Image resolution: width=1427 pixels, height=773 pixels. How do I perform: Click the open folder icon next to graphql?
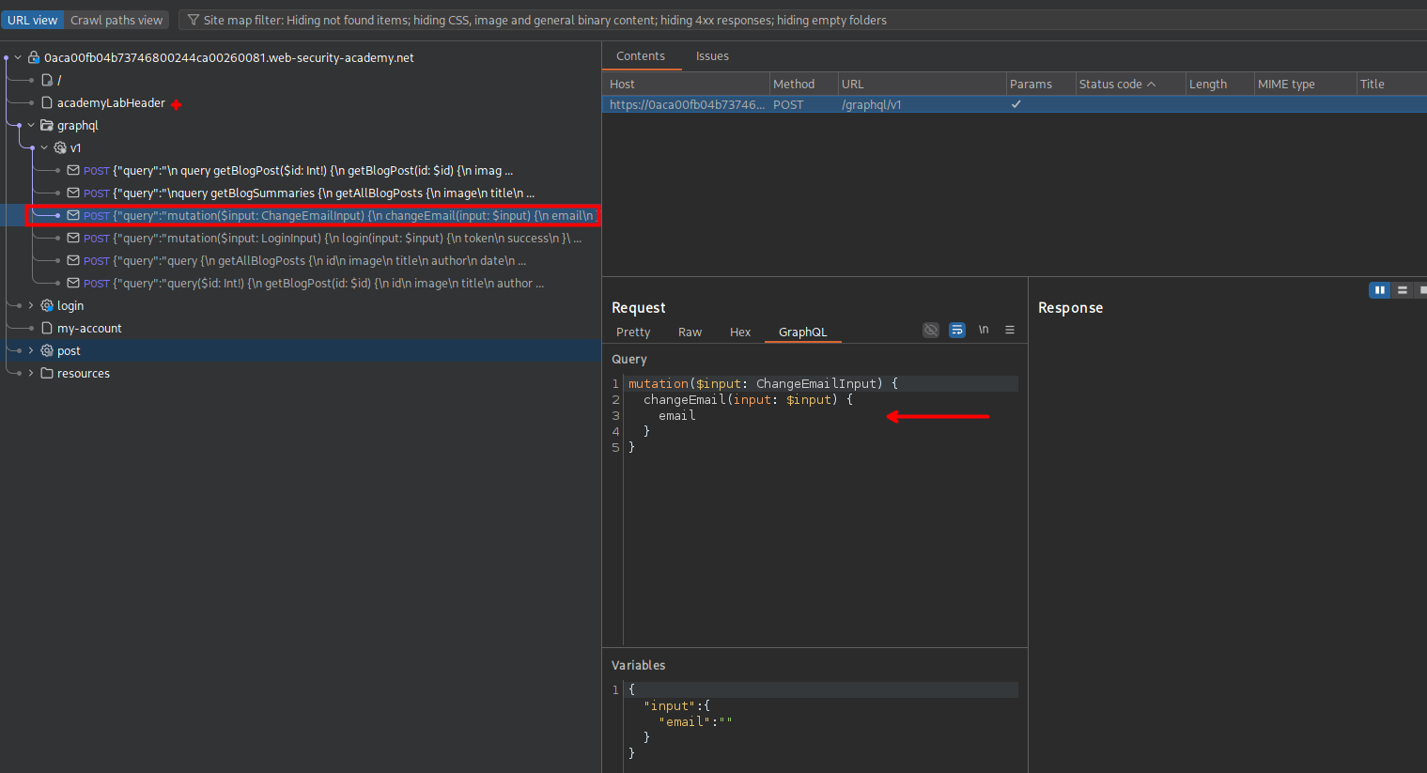(47, 125)
